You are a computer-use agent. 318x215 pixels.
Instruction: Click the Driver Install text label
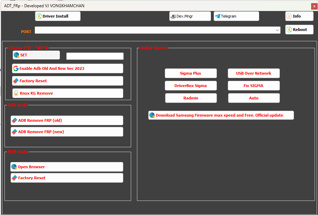55,16
